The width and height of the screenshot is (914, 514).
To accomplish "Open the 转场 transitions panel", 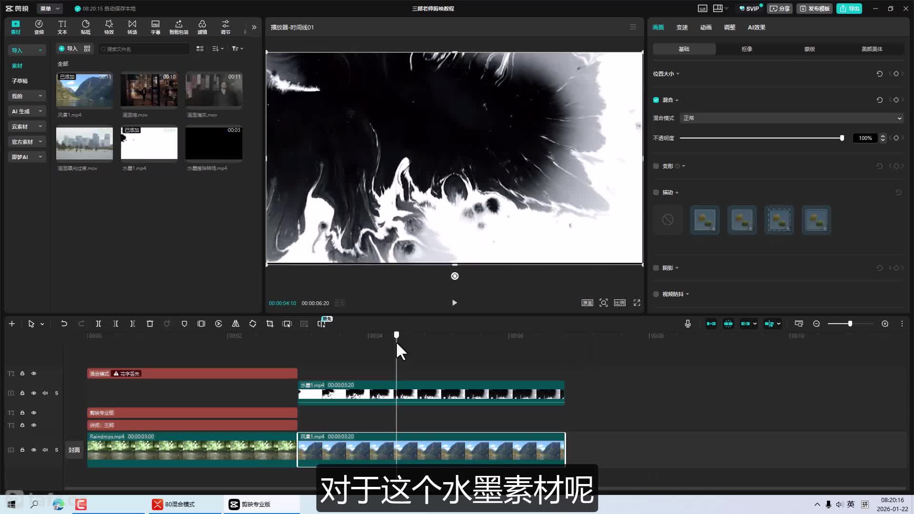I will pos(132,27).
